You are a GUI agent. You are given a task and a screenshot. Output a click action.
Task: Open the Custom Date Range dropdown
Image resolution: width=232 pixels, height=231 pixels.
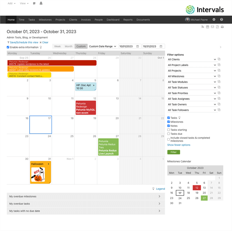[102, 46]
